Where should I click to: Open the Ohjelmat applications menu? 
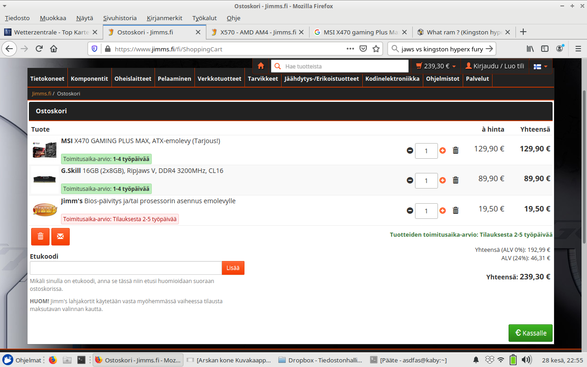tap(23, 360)
